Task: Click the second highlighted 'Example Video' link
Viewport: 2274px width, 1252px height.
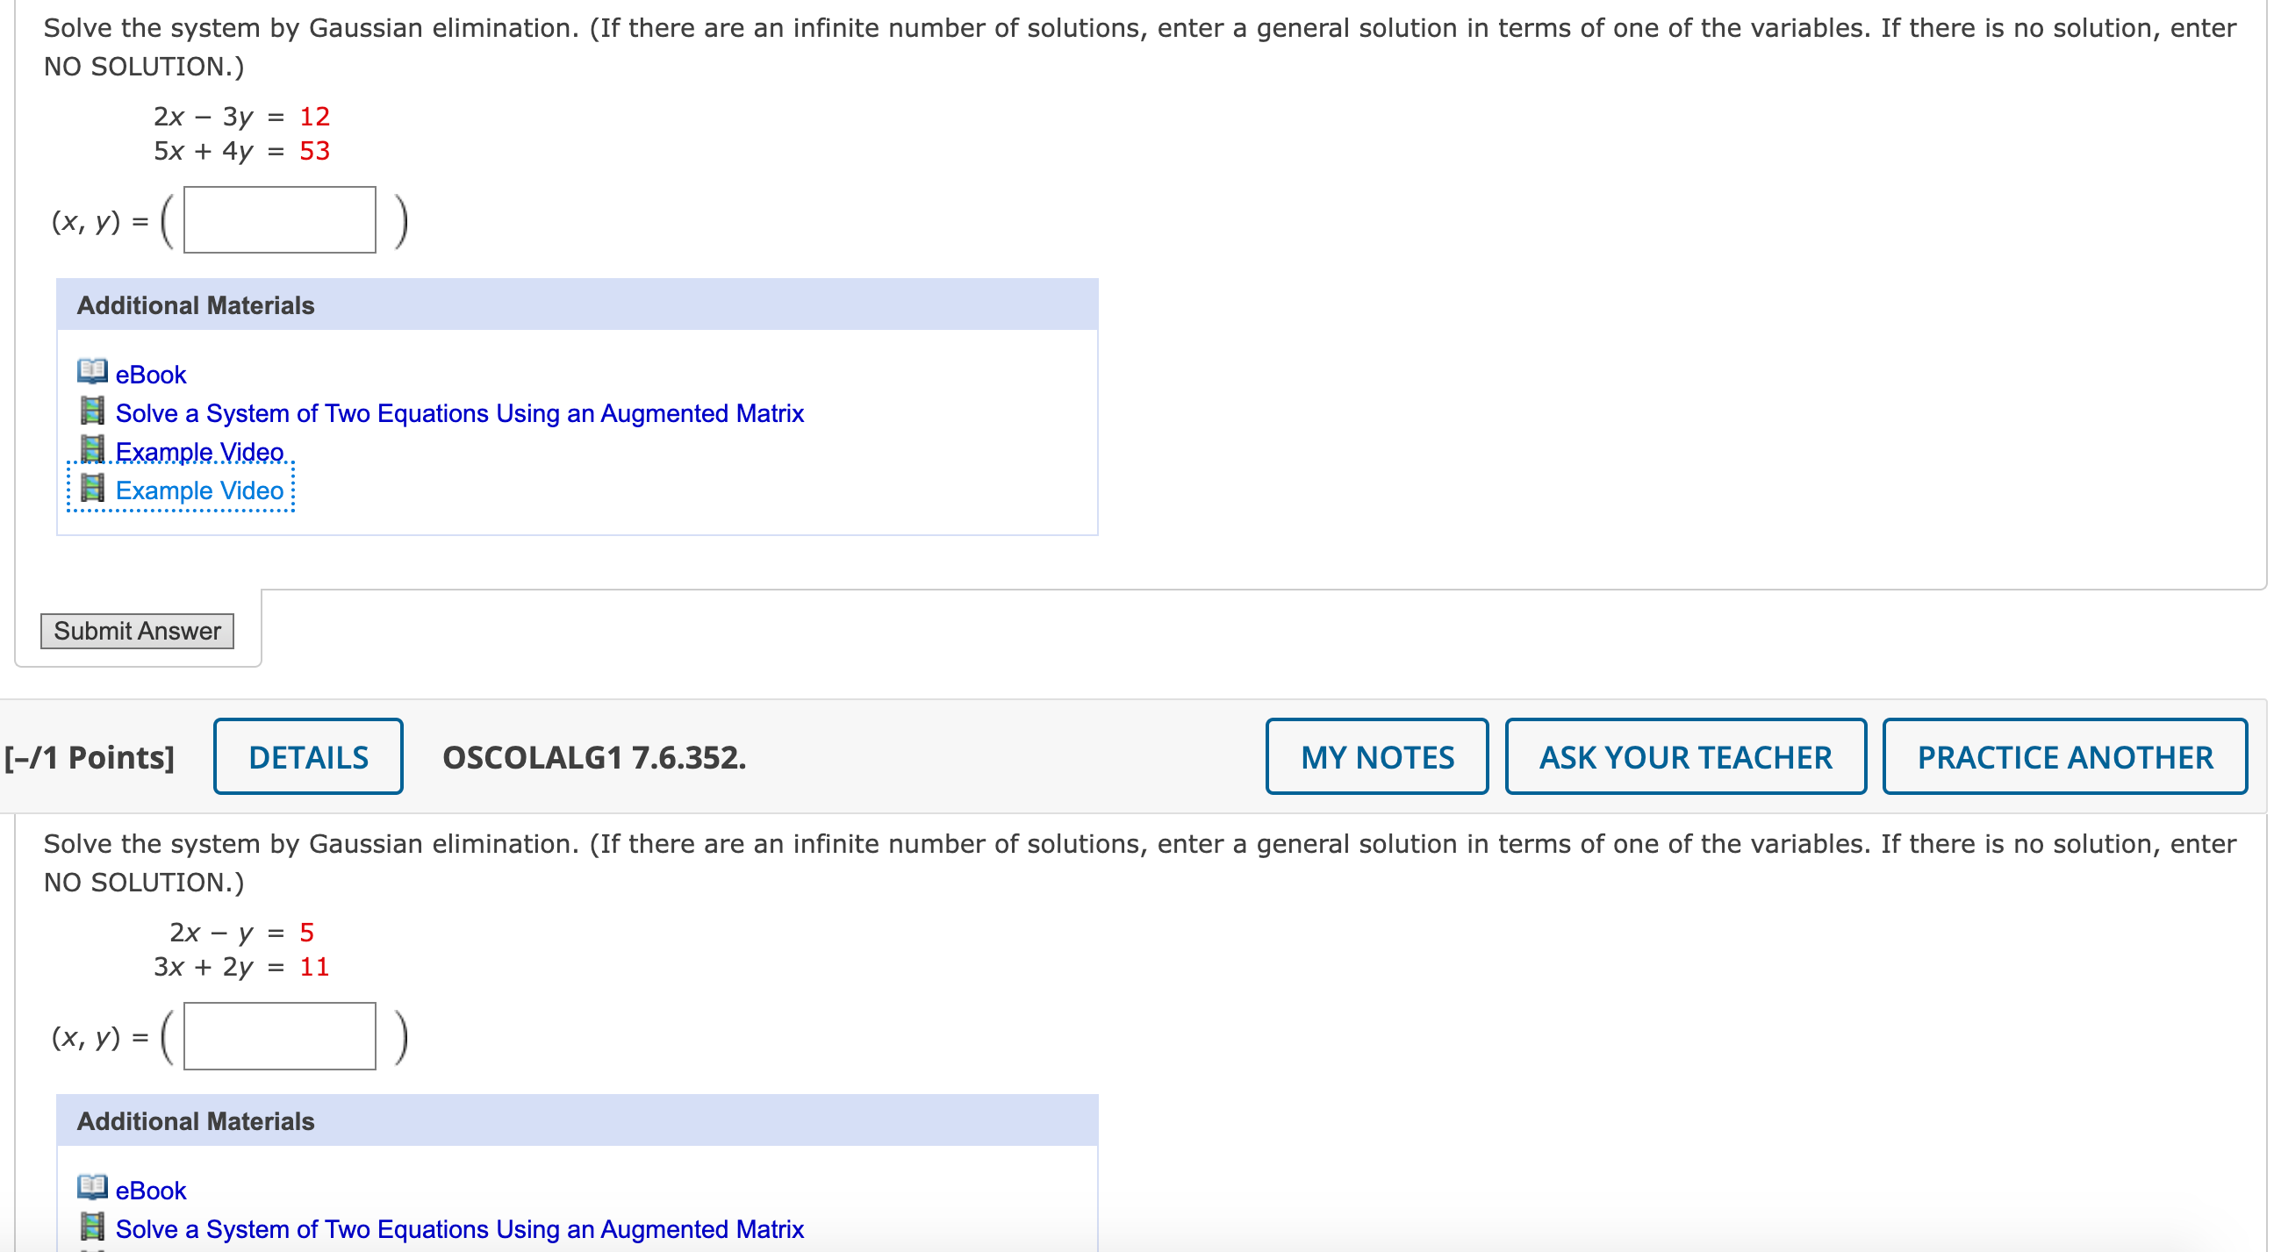Action: (198, 490)
